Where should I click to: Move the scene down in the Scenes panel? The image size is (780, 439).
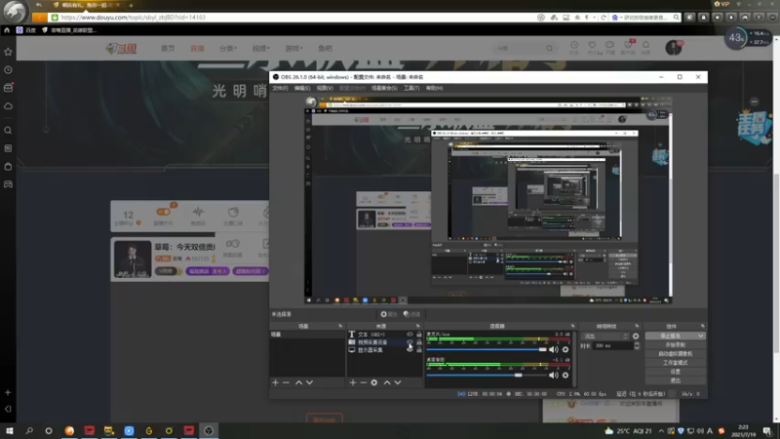coord(309,382)
